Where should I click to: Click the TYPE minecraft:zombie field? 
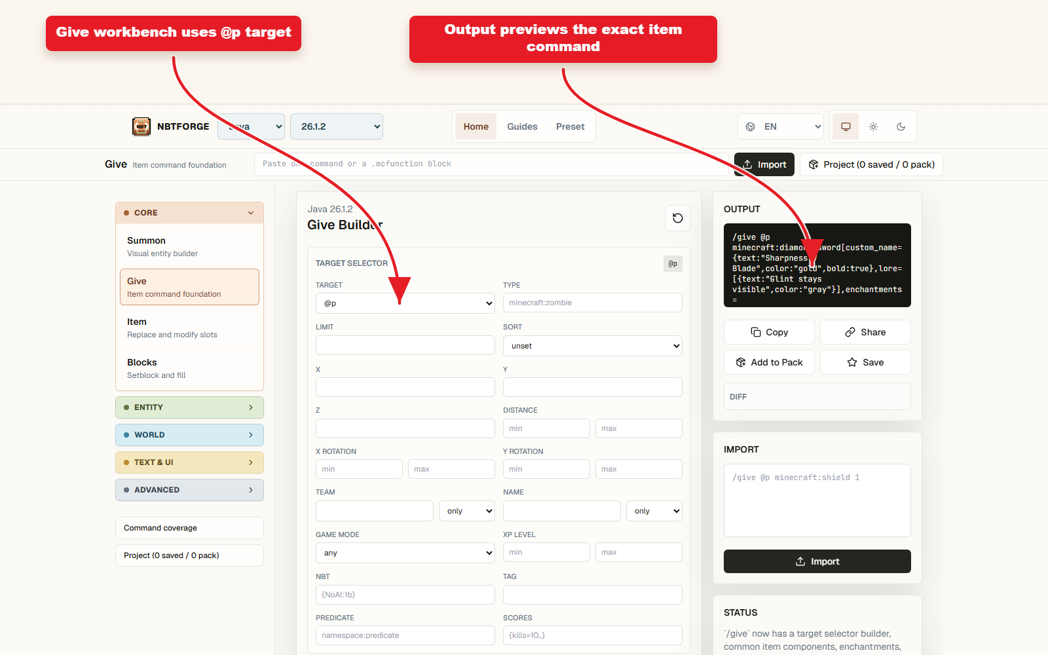pyautogui.click(x=593, y=303)
